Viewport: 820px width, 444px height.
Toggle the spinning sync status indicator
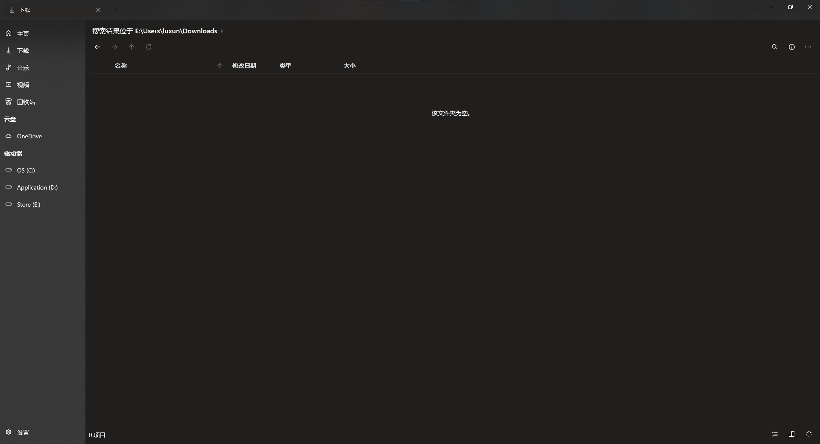[808, 434]
